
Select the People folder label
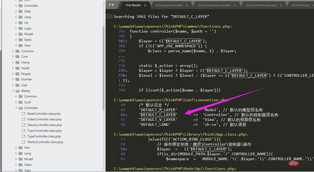26,74
